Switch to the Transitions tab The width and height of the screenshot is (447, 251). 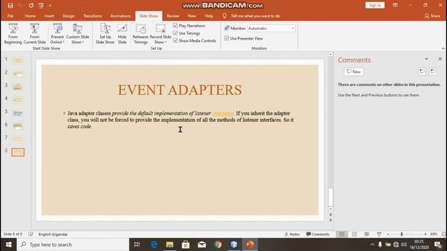92,16
